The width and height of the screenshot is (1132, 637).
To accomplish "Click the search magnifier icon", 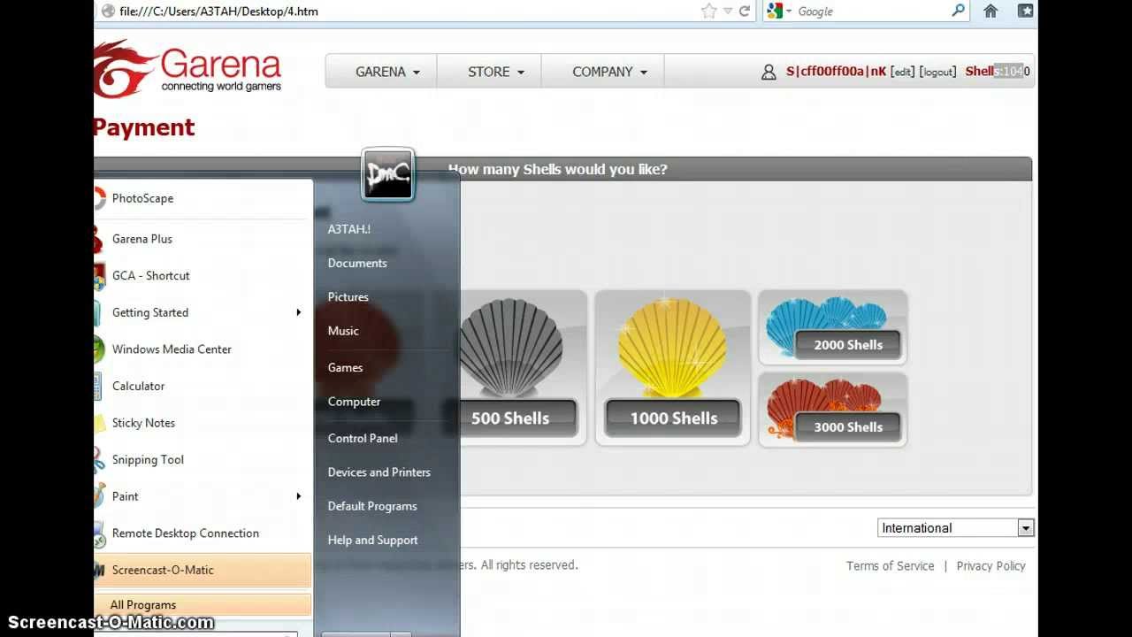I will pyautogui.click(x=958, y=11).
